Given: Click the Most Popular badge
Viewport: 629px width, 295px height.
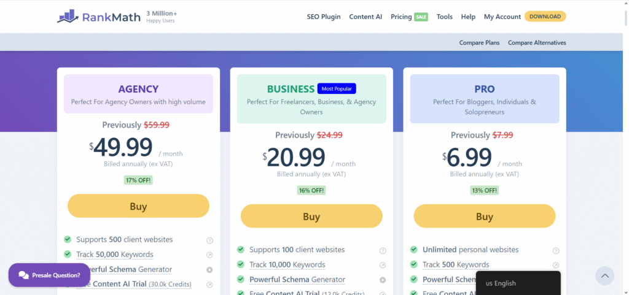Looking at the screenshot, I should (x=337, y=88).
